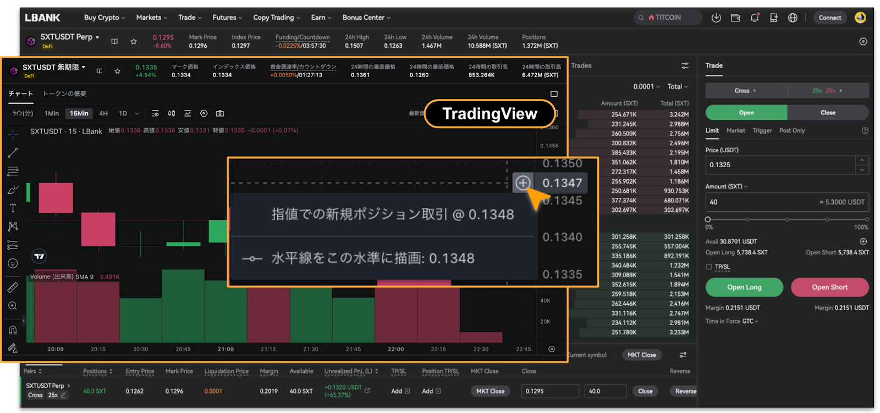880x413 pixels.
Task: Favorite SXTUSDT Perp with the star icon
Action: [x=134, y=41]
